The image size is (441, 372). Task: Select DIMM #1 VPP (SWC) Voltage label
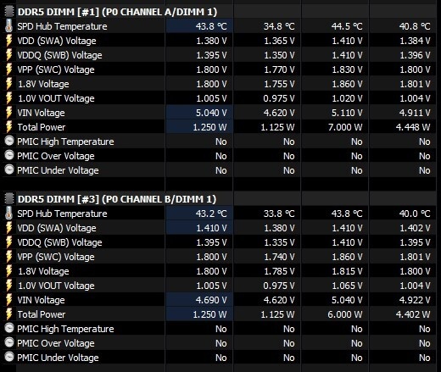(x=56, y=69)
